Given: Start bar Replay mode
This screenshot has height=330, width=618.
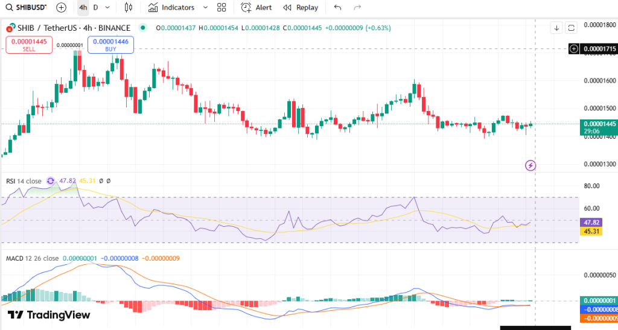Looking at the screenshot, I should point(301,8).
